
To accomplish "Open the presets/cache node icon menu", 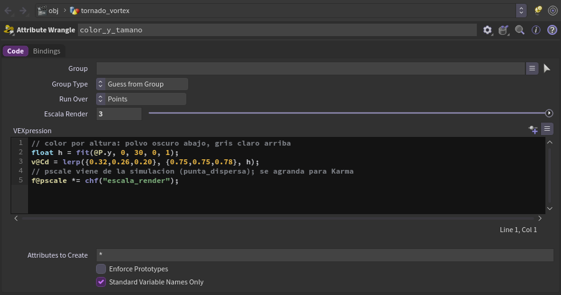I will coord(504,30).
